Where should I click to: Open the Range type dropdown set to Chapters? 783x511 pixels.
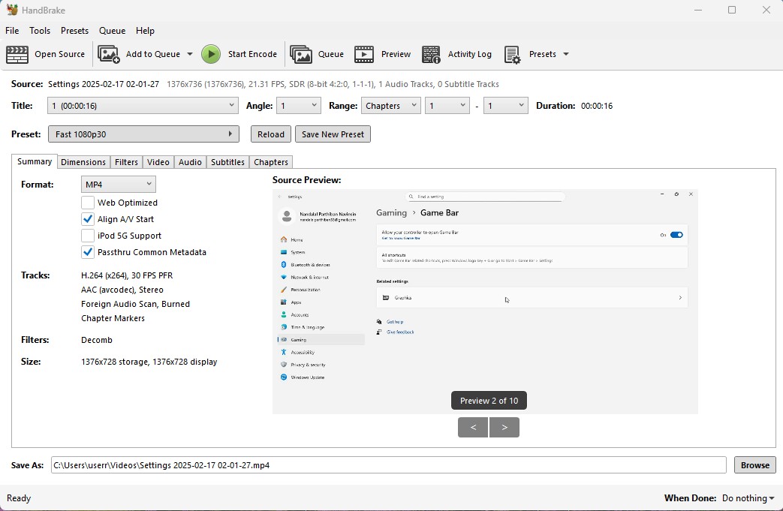pyautogui.click(x=391, y=106)
